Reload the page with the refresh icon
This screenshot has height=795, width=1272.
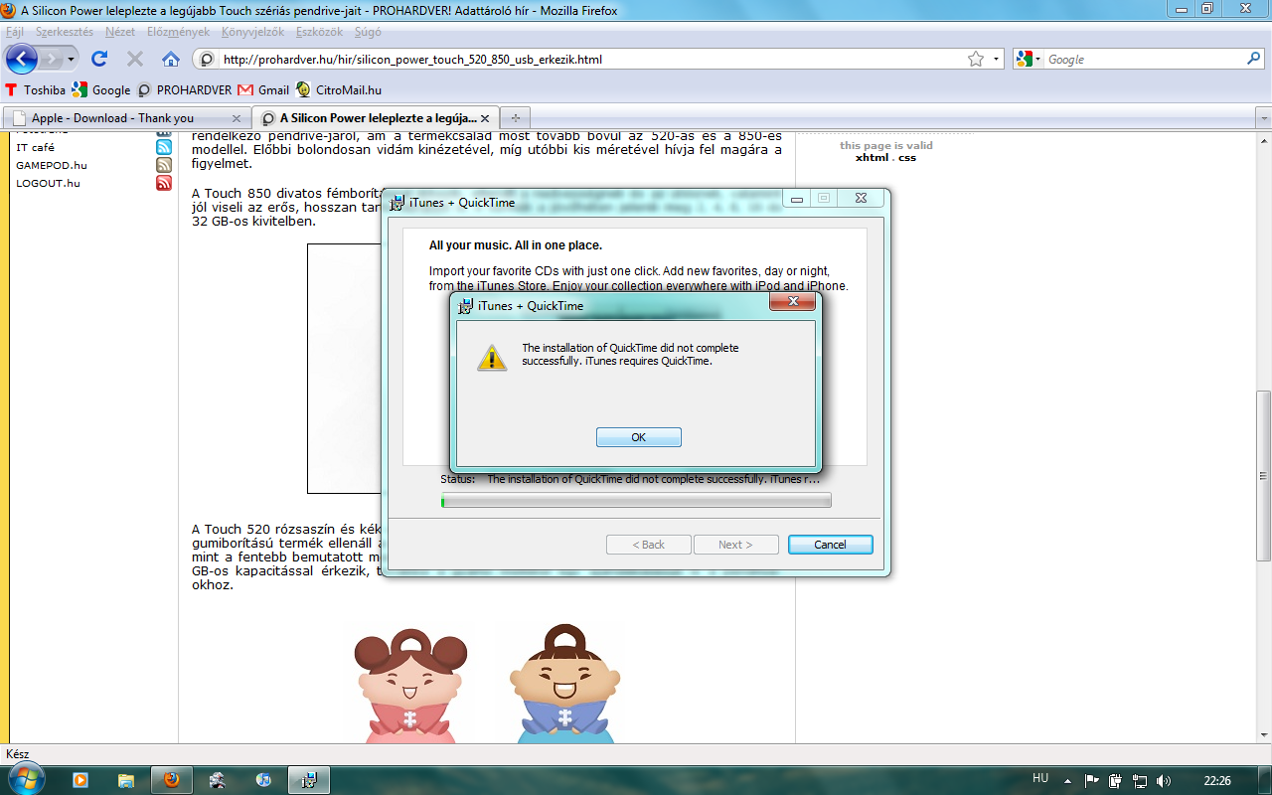(99, 59)
